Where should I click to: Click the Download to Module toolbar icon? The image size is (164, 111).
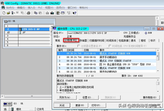47,13
